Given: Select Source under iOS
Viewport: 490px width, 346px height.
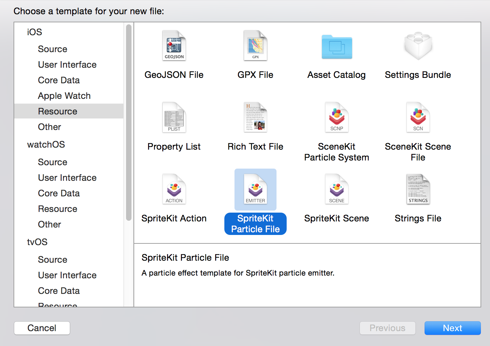Looking at the screenshot, I should (x=53, y=49).
